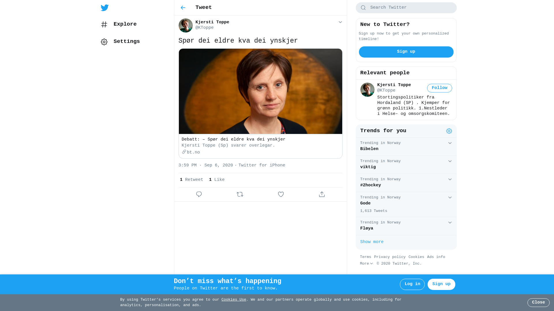Open the tweet options chevron menu
The image size is (554, 311).
(340, 22)
